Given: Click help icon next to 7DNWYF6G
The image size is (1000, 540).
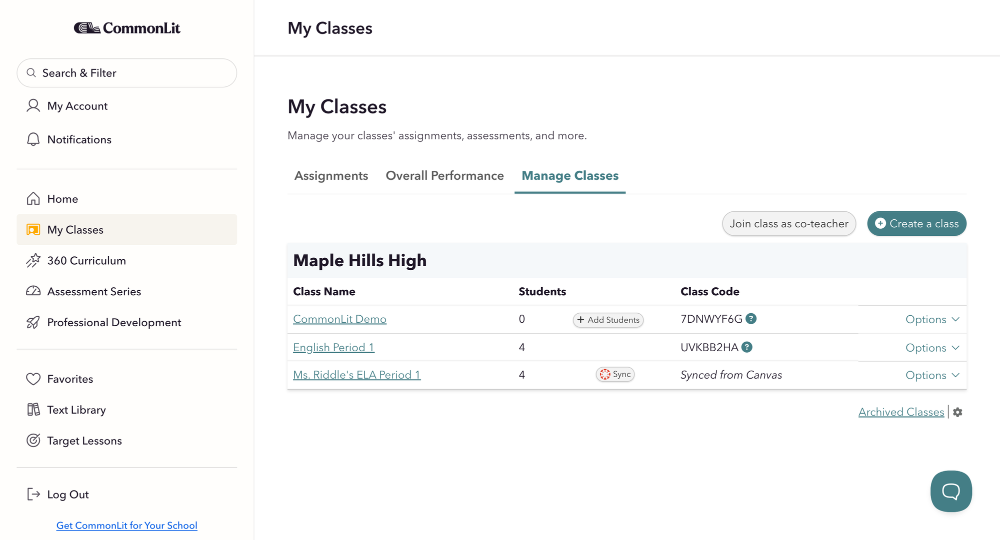Looking at the screenshot, I should (x=751, y=319).
